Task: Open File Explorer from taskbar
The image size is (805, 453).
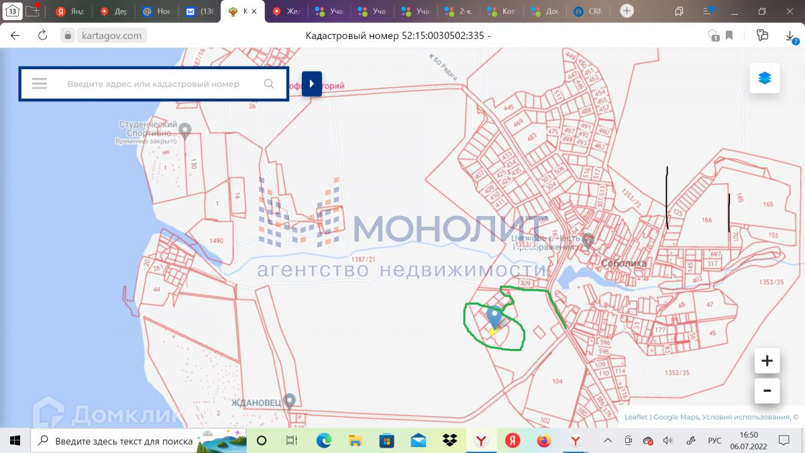Action: click(x=356, y=441)
